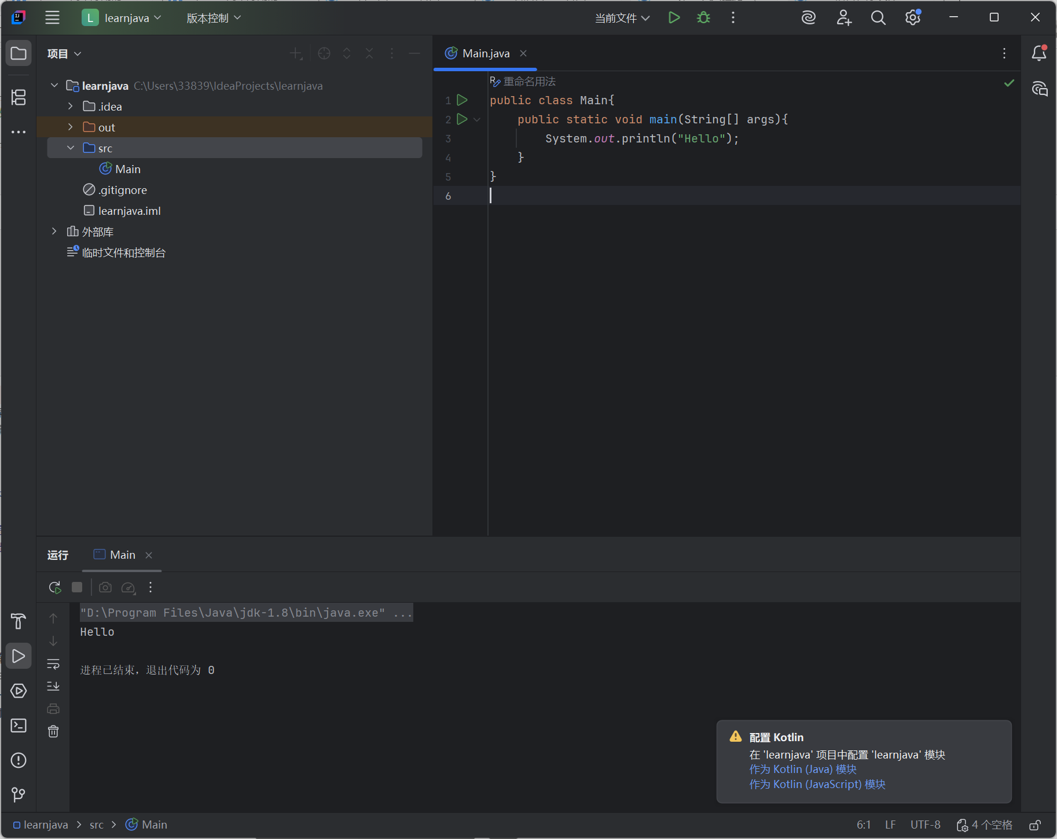The image size is (1057, 839).
Task: Open the Project tool window folder icon
Action: [x=19, y=53]
